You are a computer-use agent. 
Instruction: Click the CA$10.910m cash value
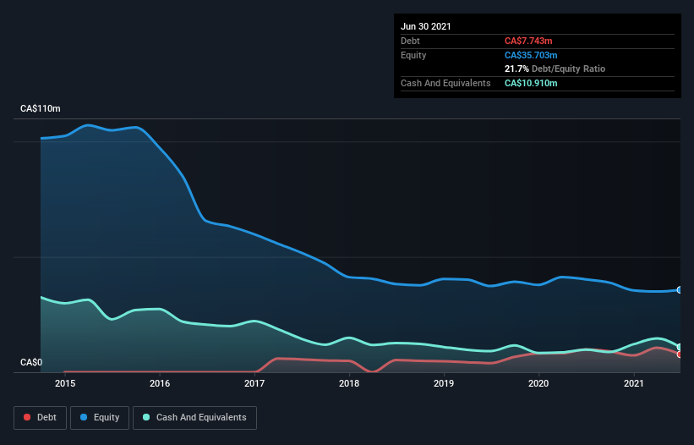pos(531,83)
